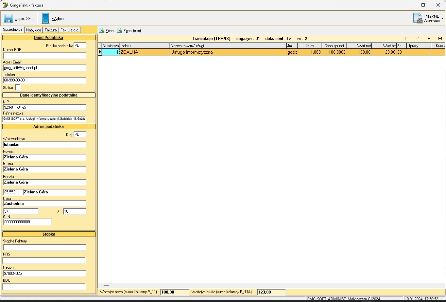Image resolution: width=446 pixels, height=302 pixels.
Task: Click the Adres podatnika header
Action: pyautogui.click(x=49, y=126)
